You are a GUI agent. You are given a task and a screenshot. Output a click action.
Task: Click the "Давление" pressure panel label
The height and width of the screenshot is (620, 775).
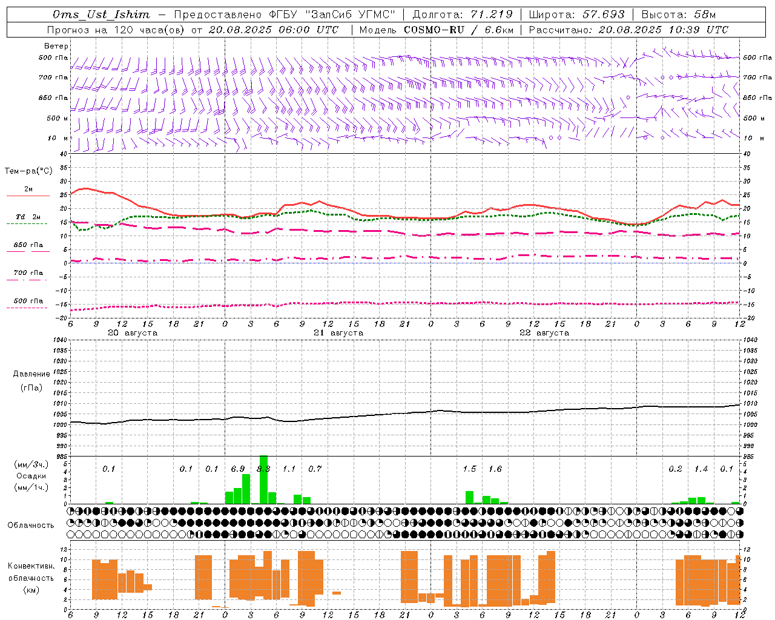point(31,374)
